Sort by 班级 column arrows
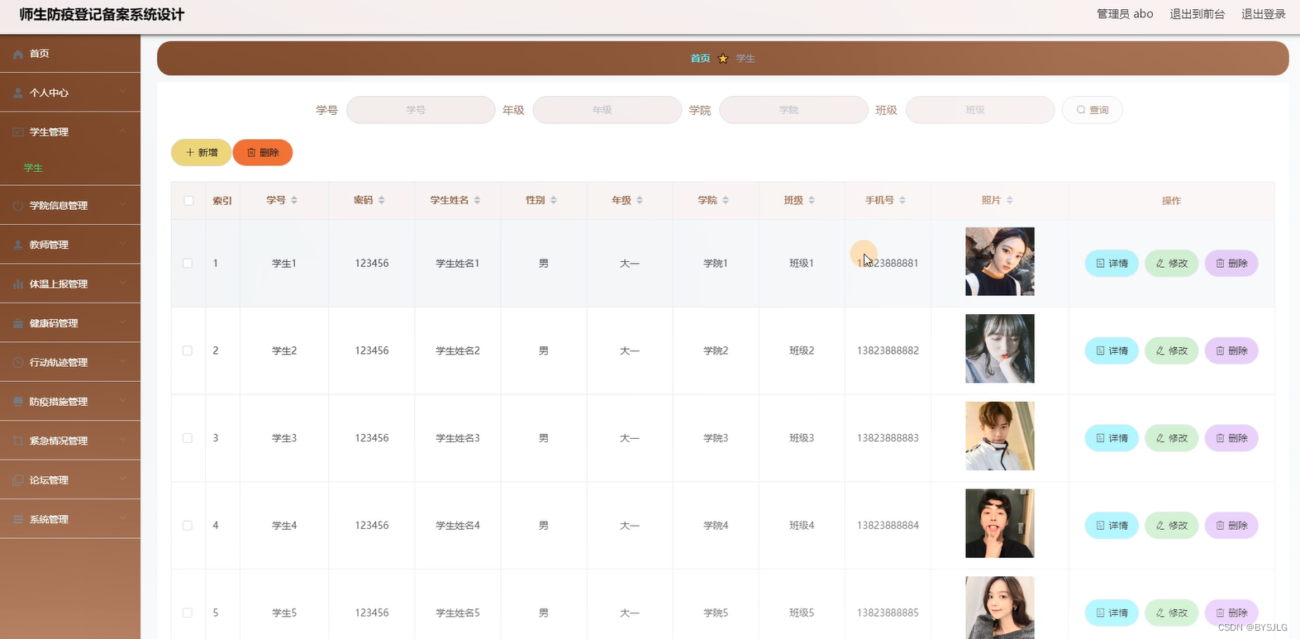The height and width of the screenshot is (639, 1300). tap(812, 200)
